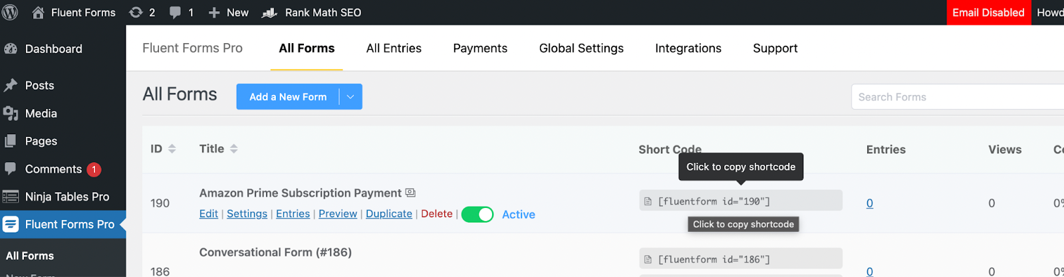Screen dimensions: 1064x277
Task: Click the red Delete link for form 190
Action: pyautogui.click(x=437, y=214)
